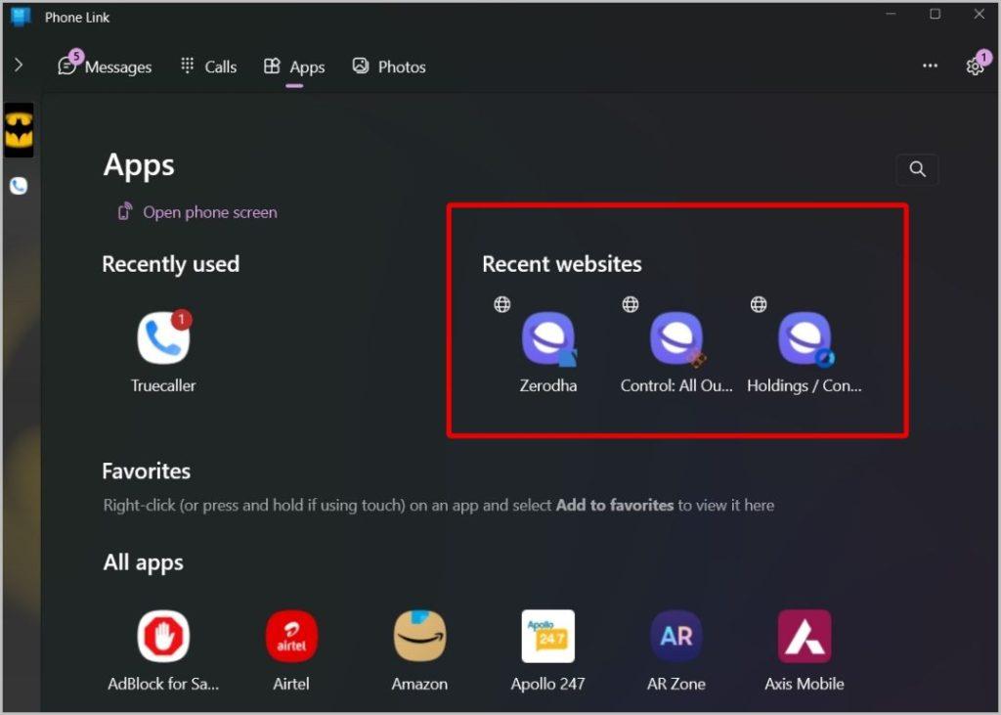Open the Truecaller app icon
Viewport: 1001px width, 715px height.
pos(163,337)
